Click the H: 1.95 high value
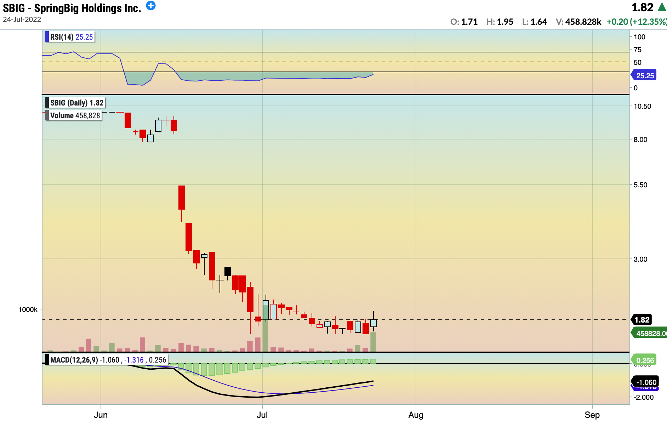Image resolution: width=667 pixels, height=427 pixels. click(x=500, y=22)
